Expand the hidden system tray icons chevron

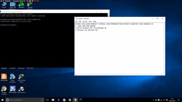click(153, 100)
